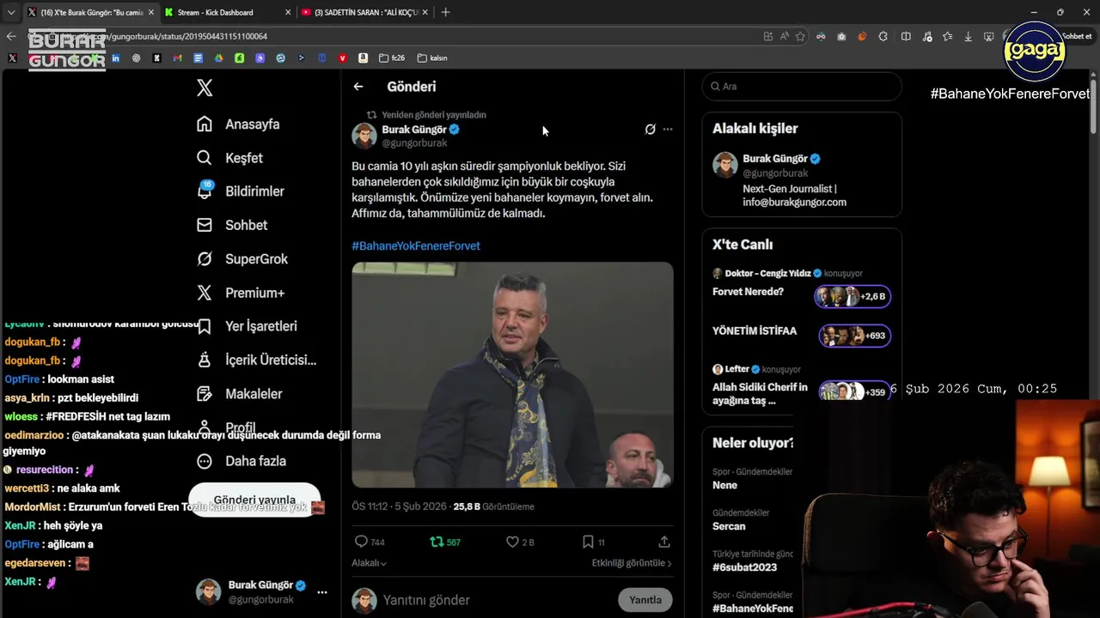Screen dimensions: 1100x618
Task: Open account menu dots beside Burak Güngör
Action: coord(322,592)
